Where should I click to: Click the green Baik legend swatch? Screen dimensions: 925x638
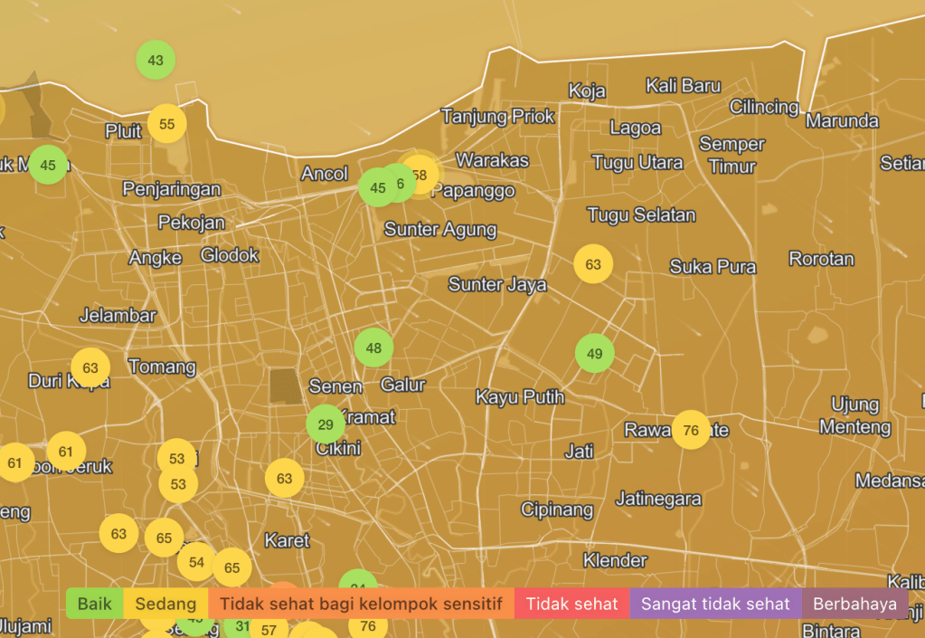[x=95, y=604]
